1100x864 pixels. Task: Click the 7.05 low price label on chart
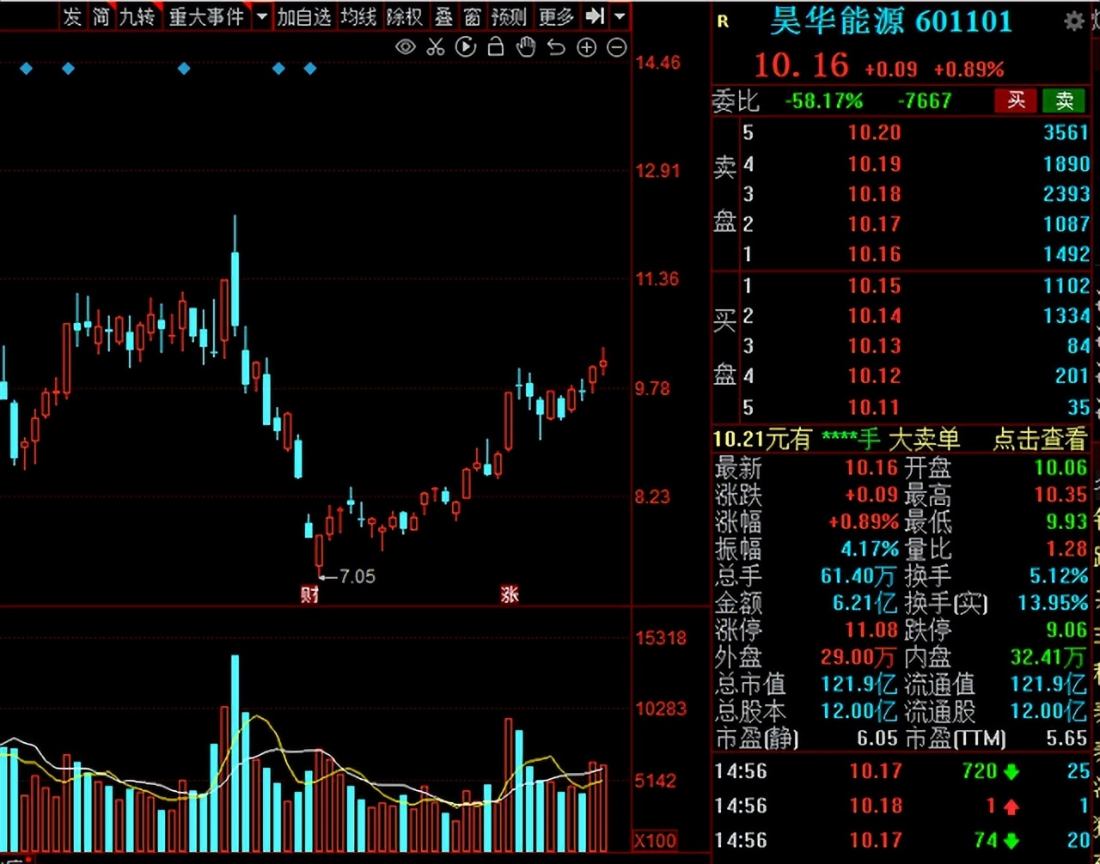tap(357, 576)
